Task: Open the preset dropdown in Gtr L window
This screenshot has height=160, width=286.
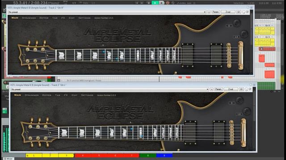Action: 110,89
